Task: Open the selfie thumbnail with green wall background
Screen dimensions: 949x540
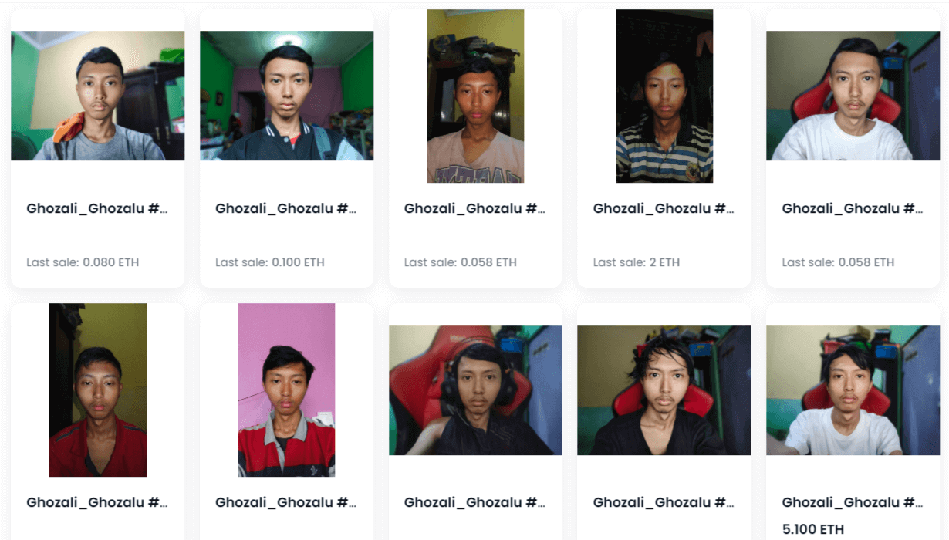Action: pos(97,96)
